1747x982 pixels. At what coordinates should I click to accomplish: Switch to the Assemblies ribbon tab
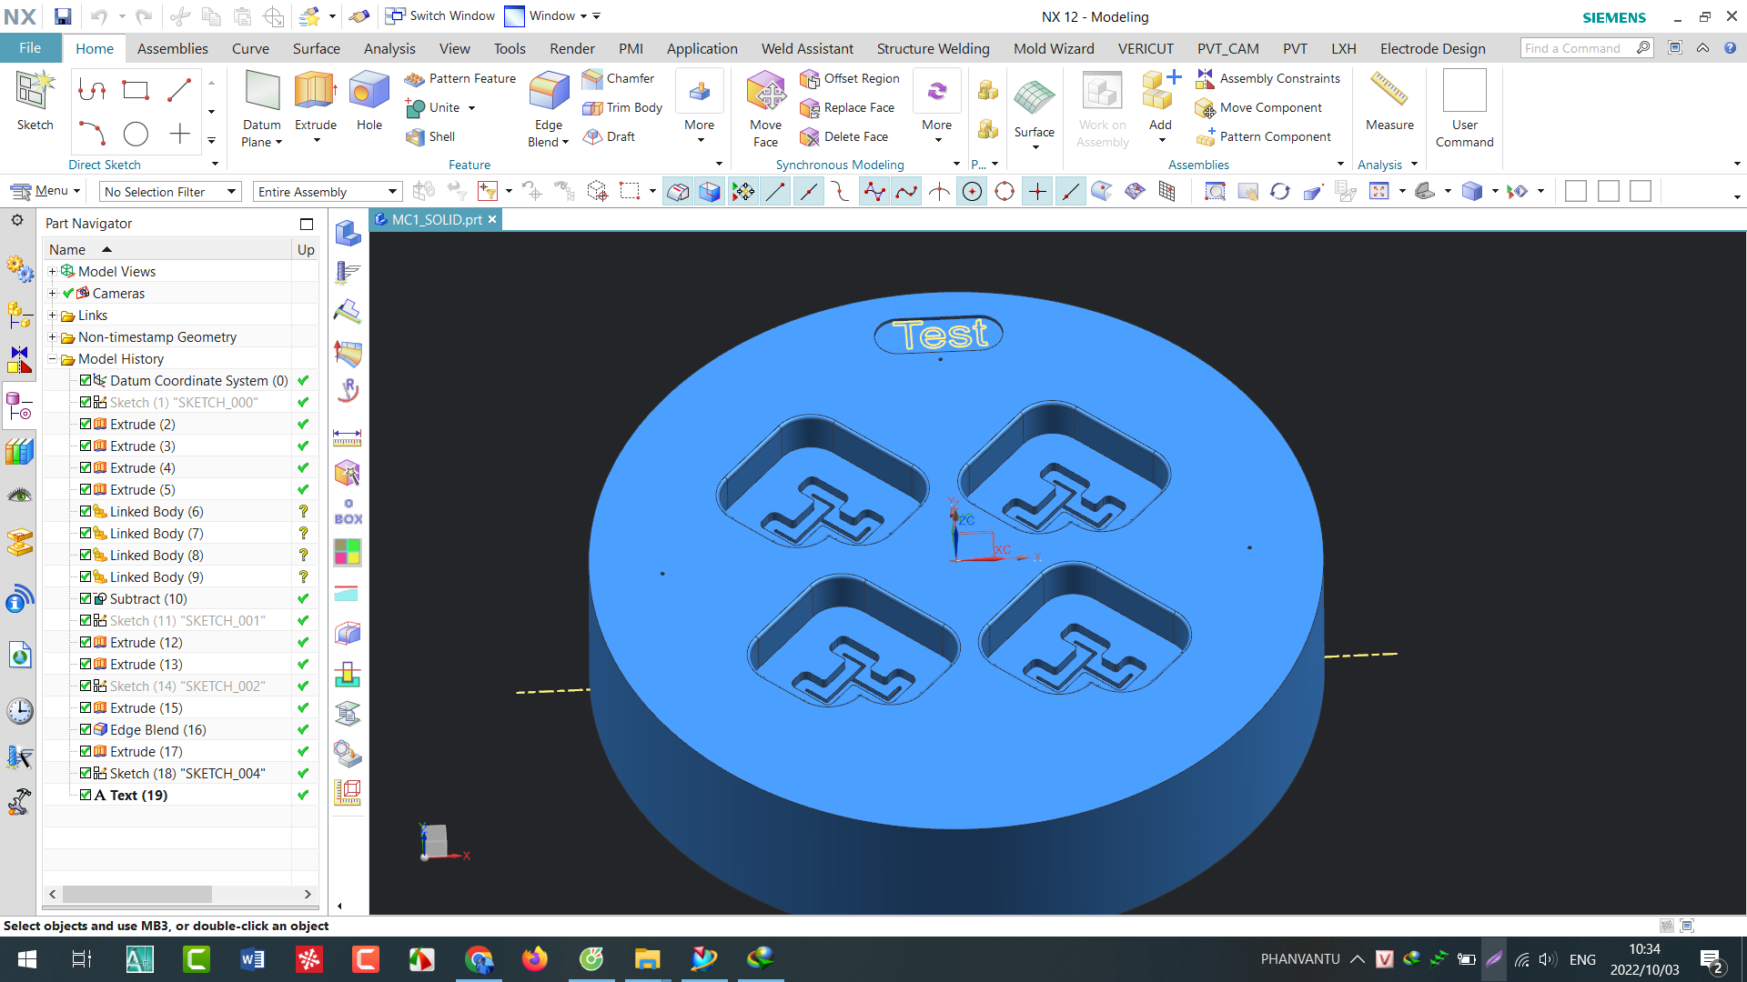pos(172,49)
